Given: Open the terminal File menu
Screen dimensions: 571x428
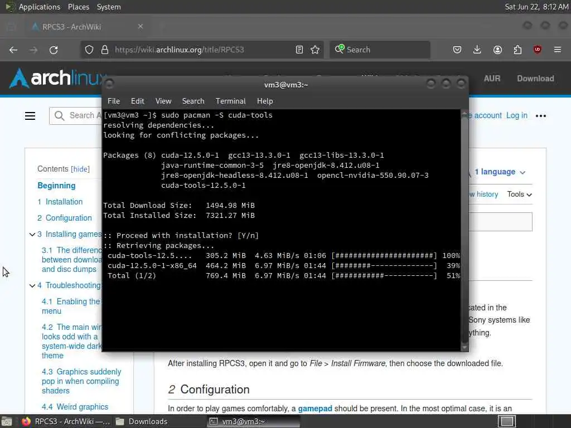Looking at the screenshot, I should [x=114, y=101].
